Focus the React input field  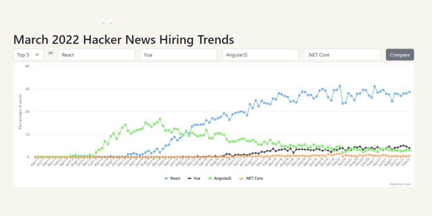(x=96, y=55)
